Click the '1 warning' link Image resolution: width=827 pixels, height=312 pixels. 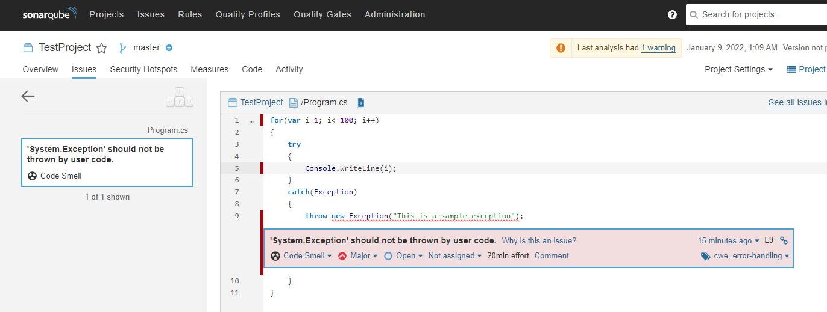click(x=658, y=48)
